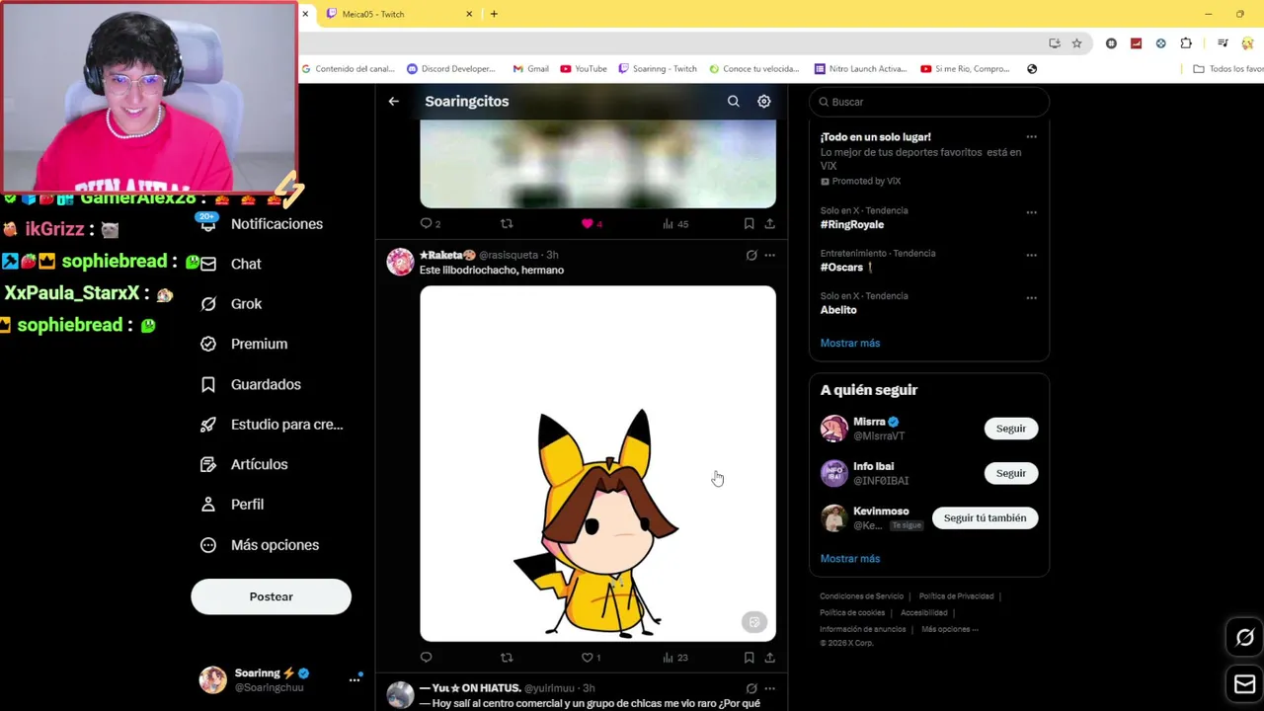Click the Buscar search field
This screenshot has width=1264, height=711.
click(x=928, y=102)
